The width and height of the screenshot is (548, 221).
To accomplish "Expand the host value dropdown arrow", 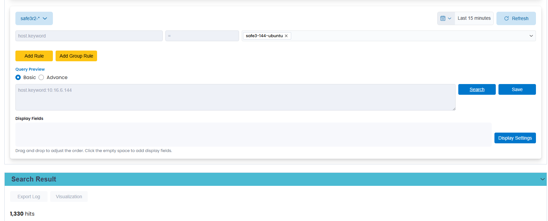I will (x=531, y=36).
